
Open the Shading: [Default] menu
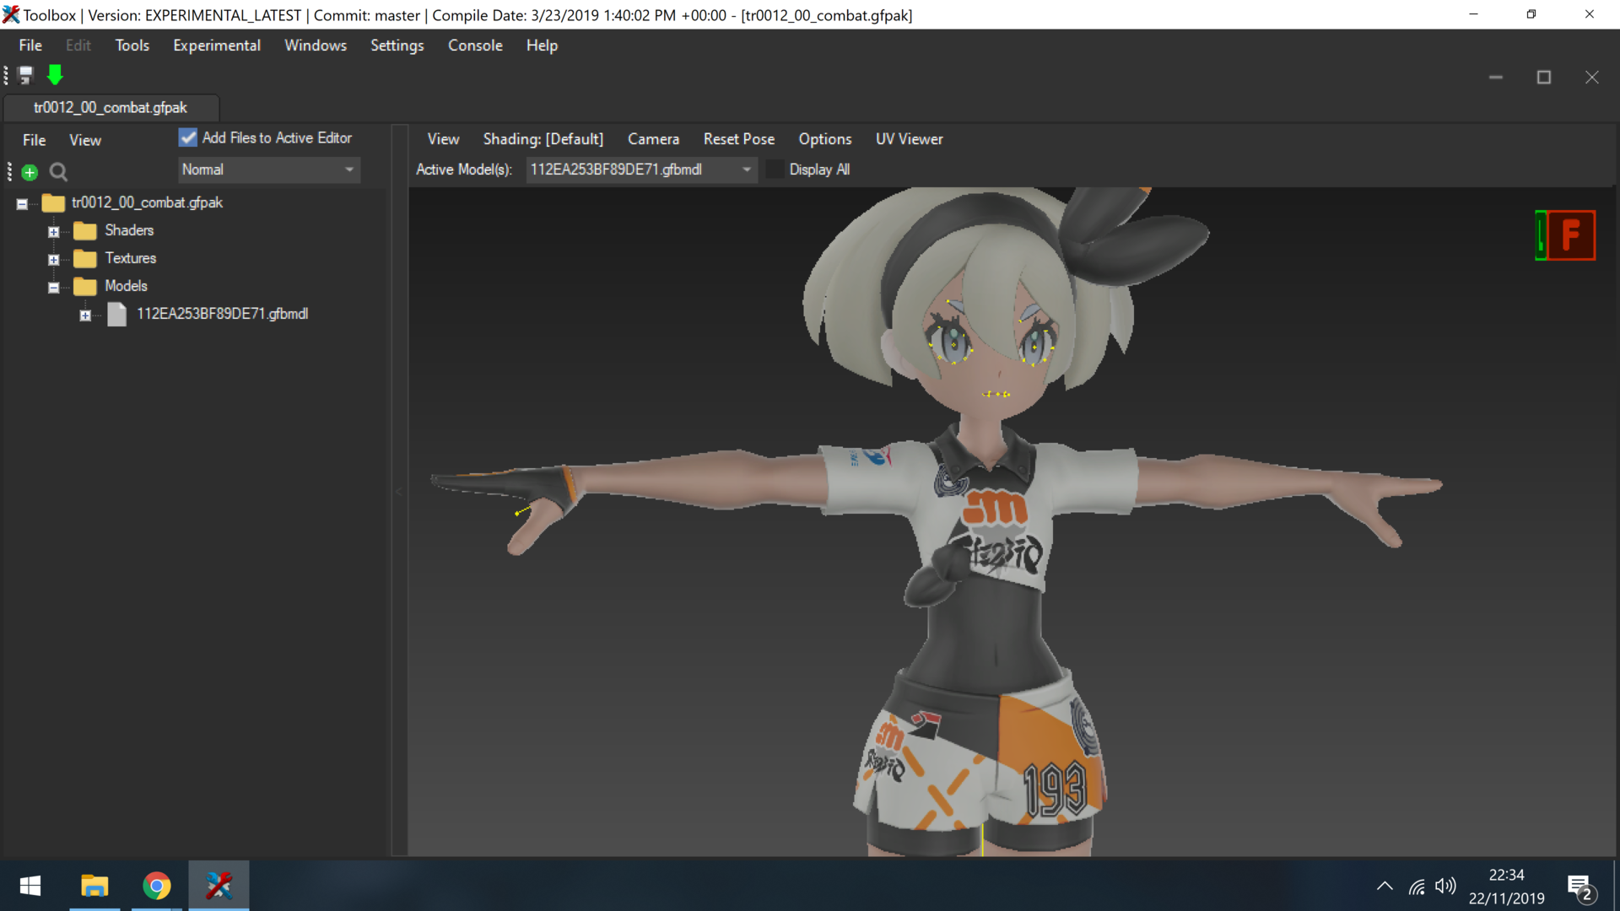click(543, 139)
